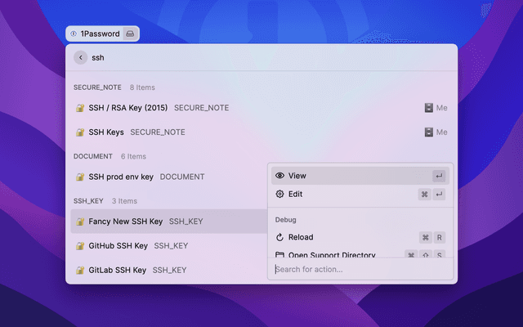Click the 1Password logo icon in tag
Viewport: 523px width, 327px height.
[74, 34]
